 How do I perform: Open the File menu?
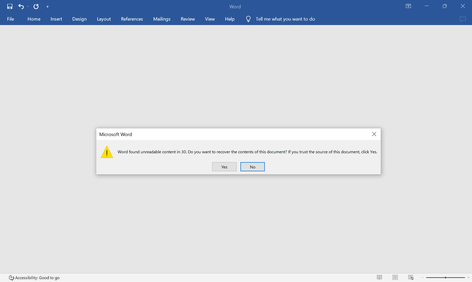(x=10, y=19)
